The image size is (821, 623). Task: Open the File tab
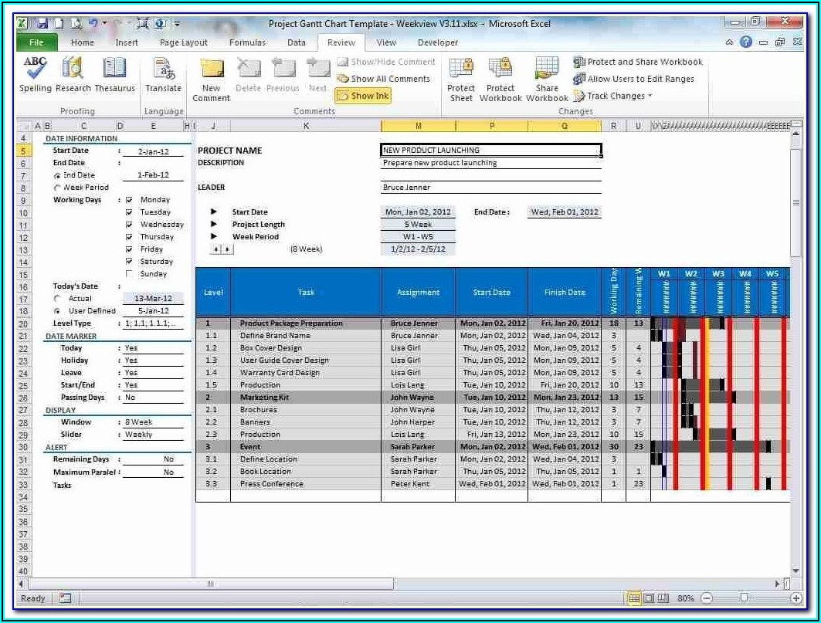point(36,42)
